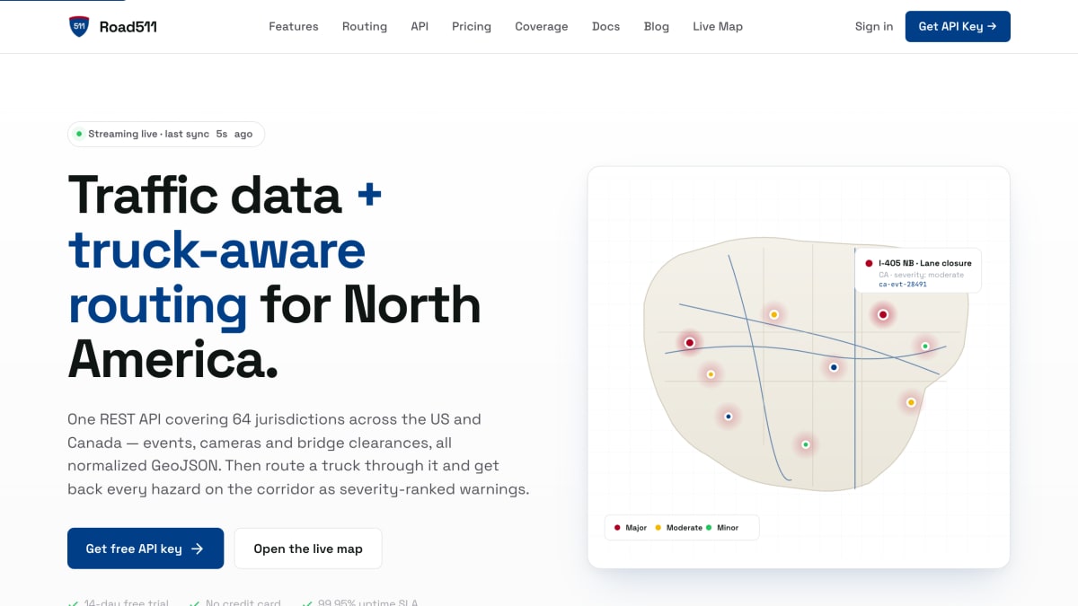The height and width of the screenshot is (606, 1078).
Task: Go to the API nav item
Action: 420,27
